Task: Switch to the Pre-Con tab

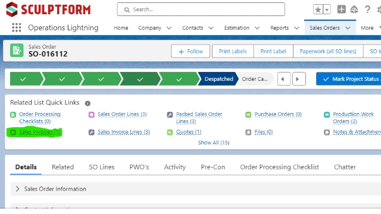Action: [x=213, y=167]
